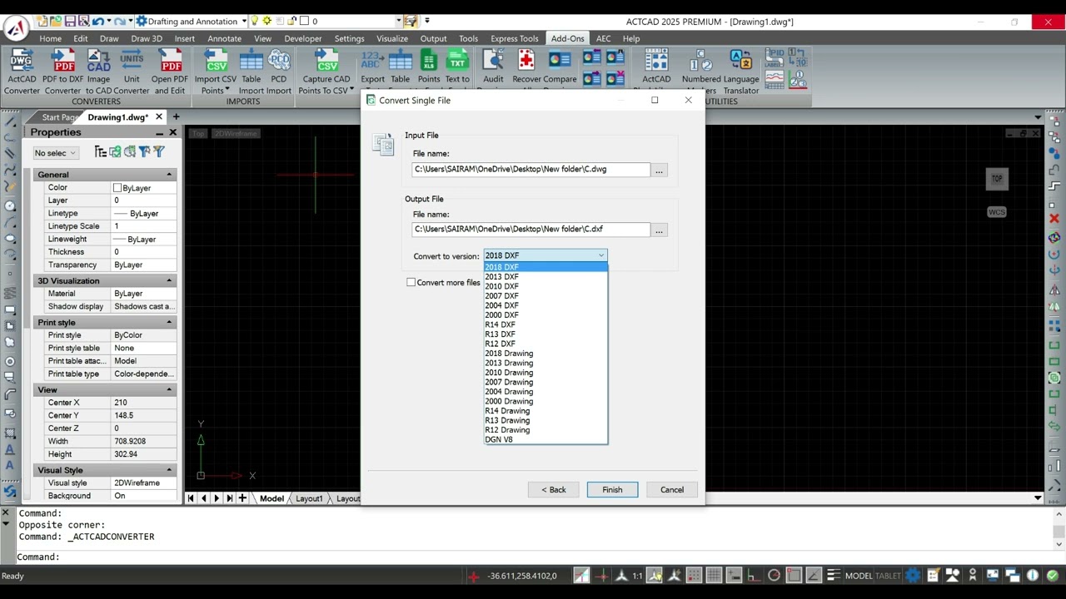The width and height of the screenshot is (1066, 599).
Task: Open the Audit Drawing tool
Action: pyautogui.click(x=493, y=67)
